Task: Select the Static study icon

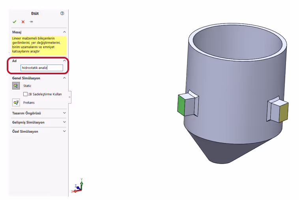Action: click(16, 86)
